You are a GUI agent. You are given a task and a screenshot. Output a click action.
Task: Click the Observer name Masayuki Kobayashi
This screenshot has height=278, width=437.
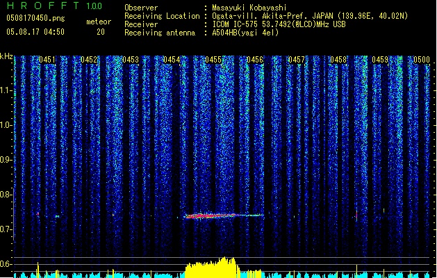(x=249, y=8)
